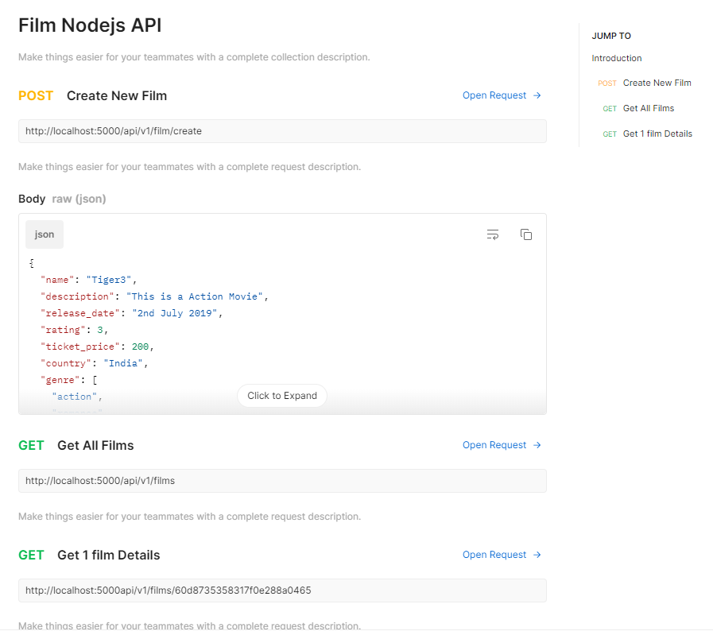Open Request for Create New Film
This screenshot has width=713, height=635.
pyautogui.click(x=494, y=95)
